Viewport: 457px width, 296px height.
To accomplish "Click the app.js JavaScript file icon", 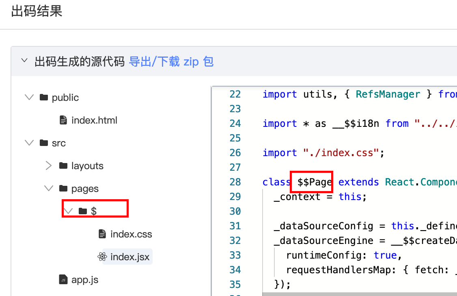I will click(63, 279).
